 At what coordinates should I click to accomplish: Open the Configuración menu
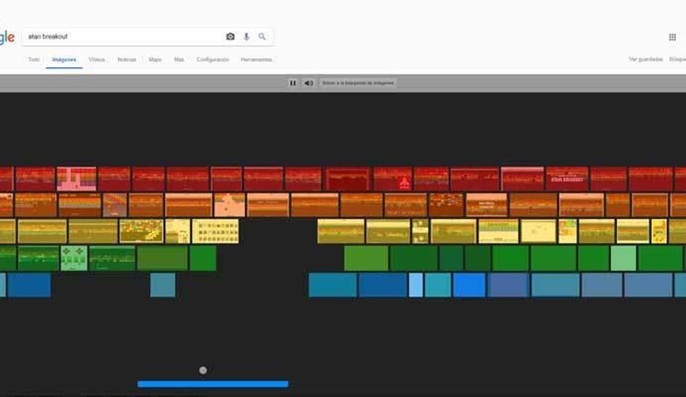[x=213, y=59]
